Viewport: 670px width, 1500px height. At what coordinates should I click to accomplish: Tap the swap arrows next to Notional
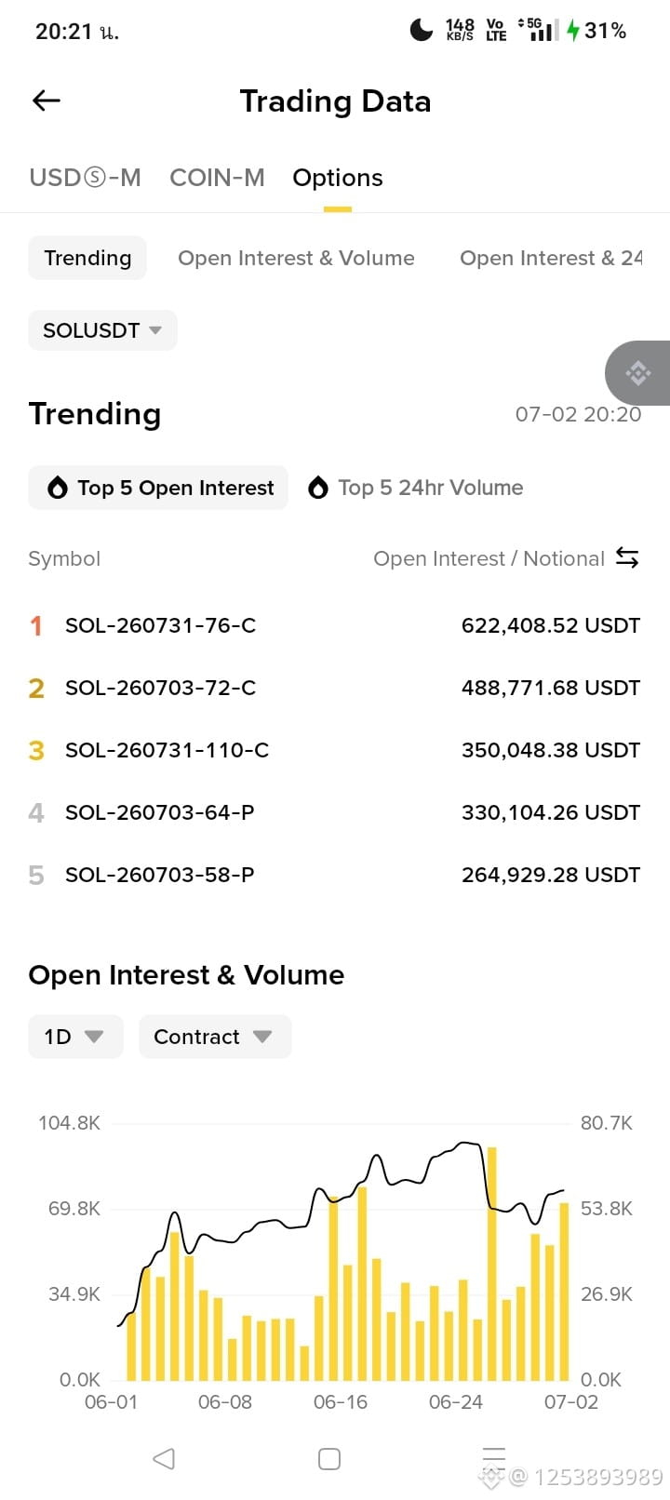(x=627, y=558)
